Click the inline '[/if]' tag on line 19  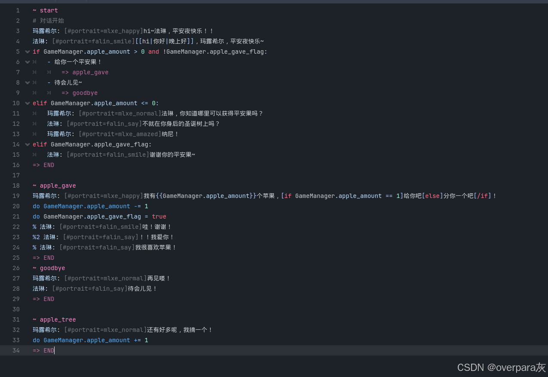tap(484, 196)
